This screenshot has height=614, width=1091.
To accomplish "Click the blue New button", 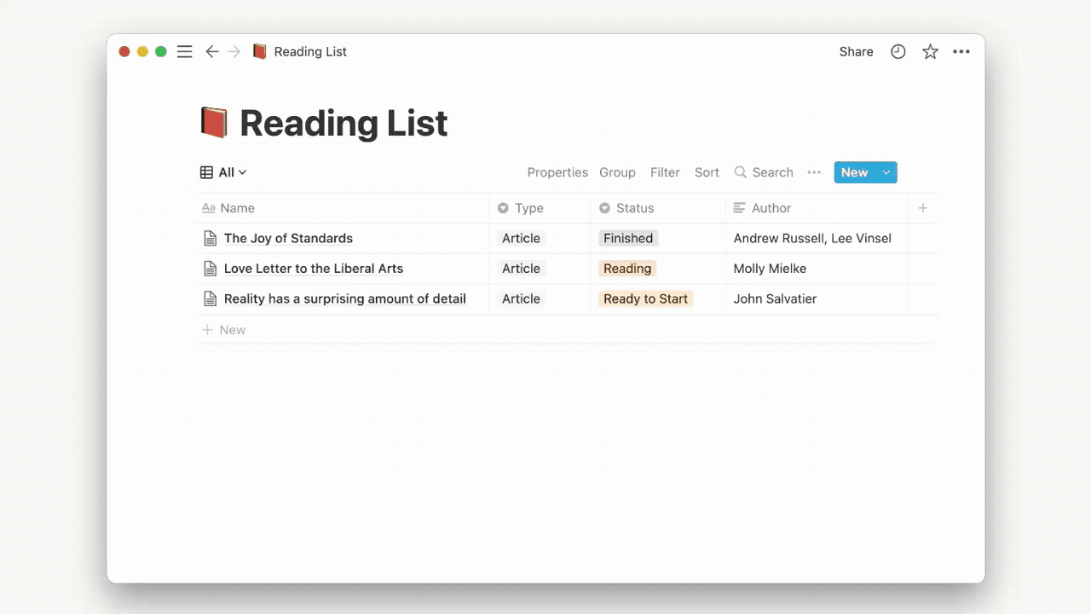I will pos(854,172).
